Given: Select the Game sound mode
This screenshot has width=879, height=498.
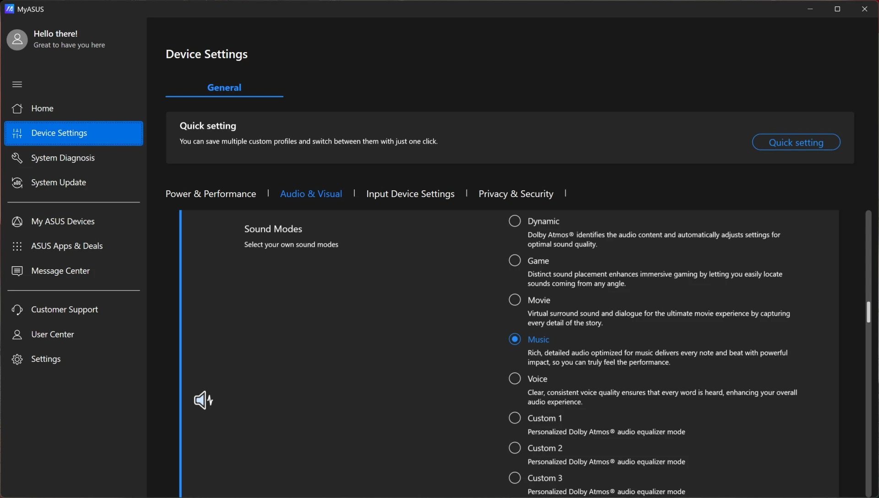Looking at the screenshot, I should click(515, 260).
